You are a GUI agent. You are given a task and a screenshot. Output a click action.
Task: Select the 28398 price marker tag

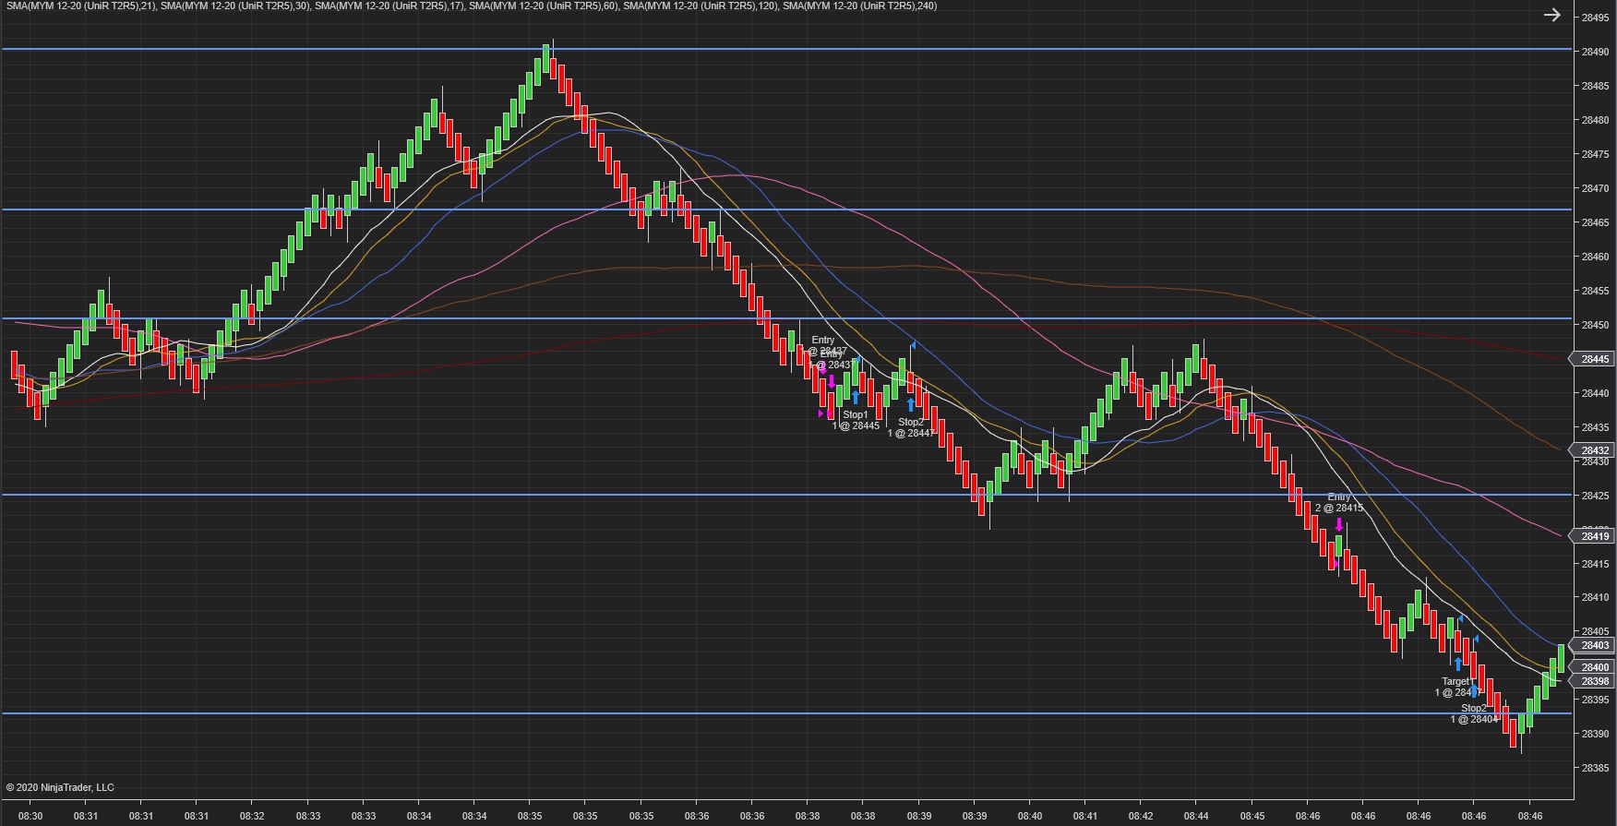1592,681
